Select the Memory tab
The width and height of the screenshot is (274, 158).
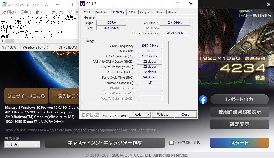(x=119, y=12)
